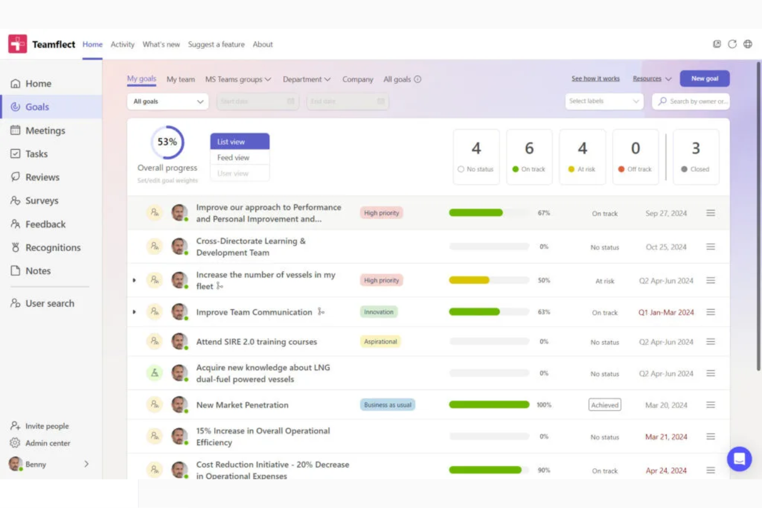Switch to the My team tab
The width and height of the screenshot is (762, 508).
(180, 79)
